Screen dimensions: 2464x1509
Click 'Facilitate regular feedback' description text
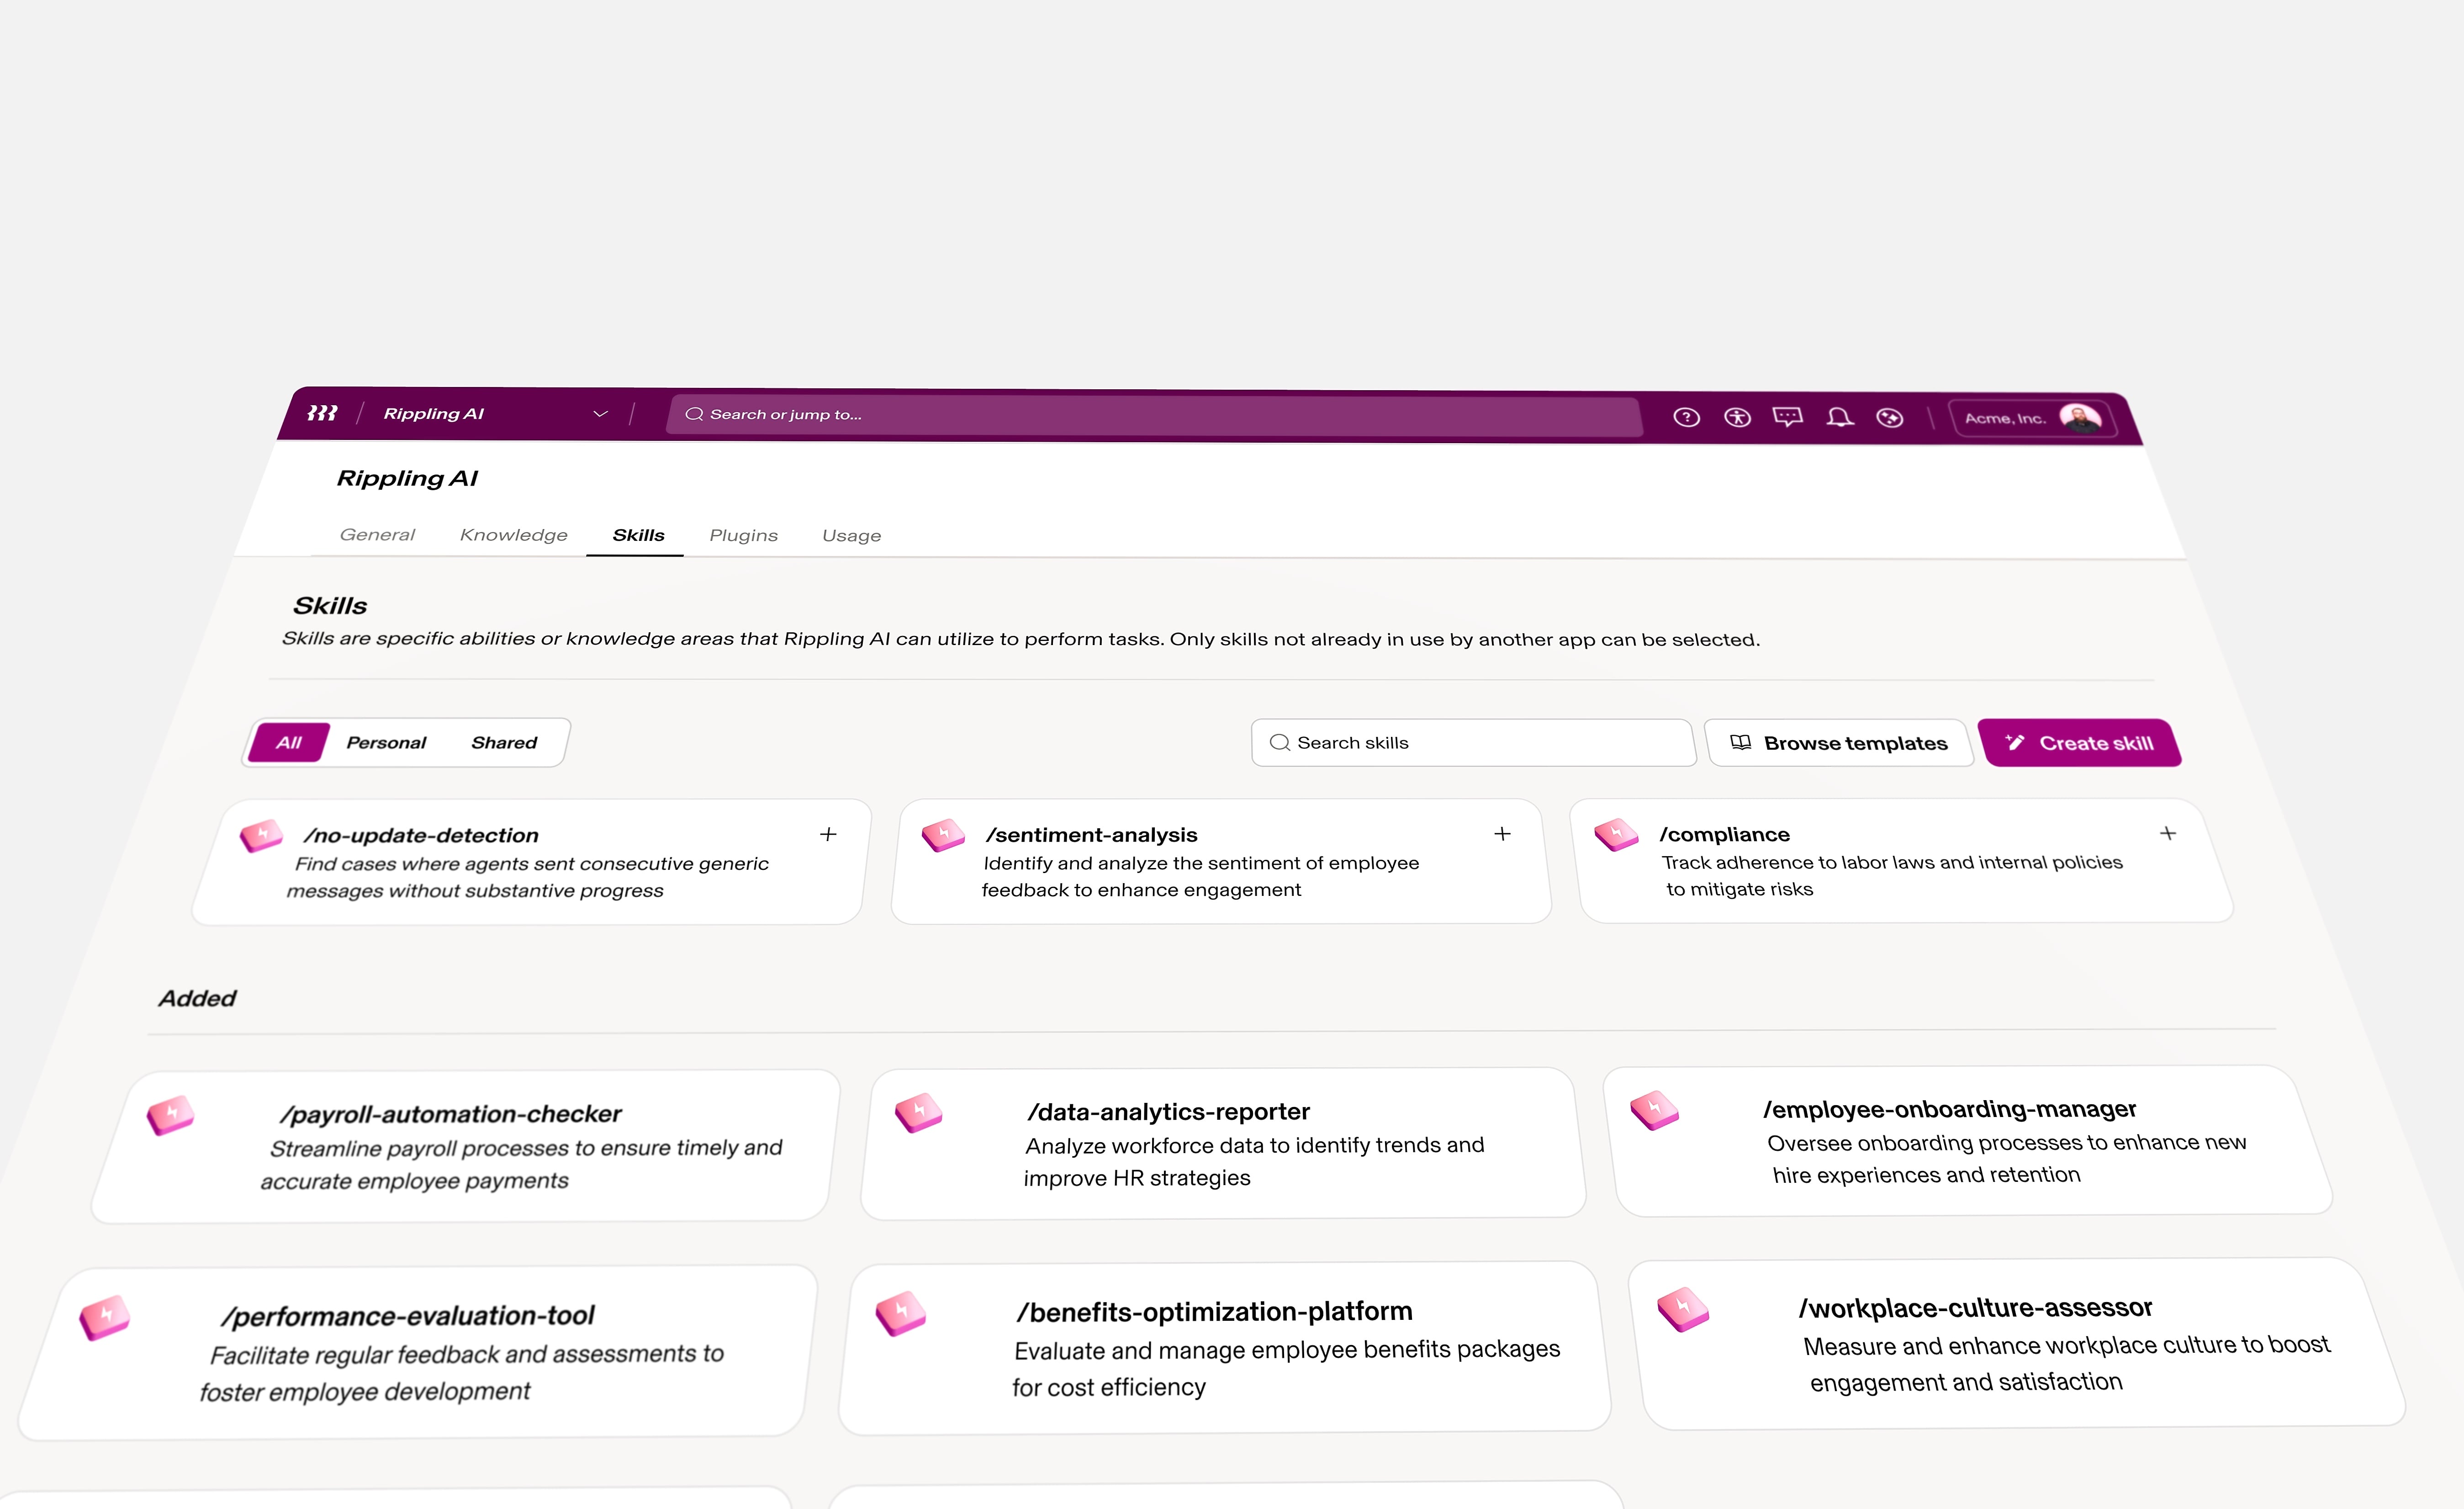(x=462, y=1373)
